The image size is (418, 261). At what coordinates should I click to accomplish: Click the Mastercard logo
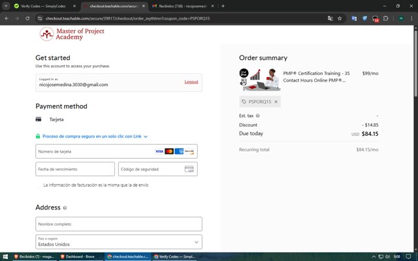pos(169,151)
